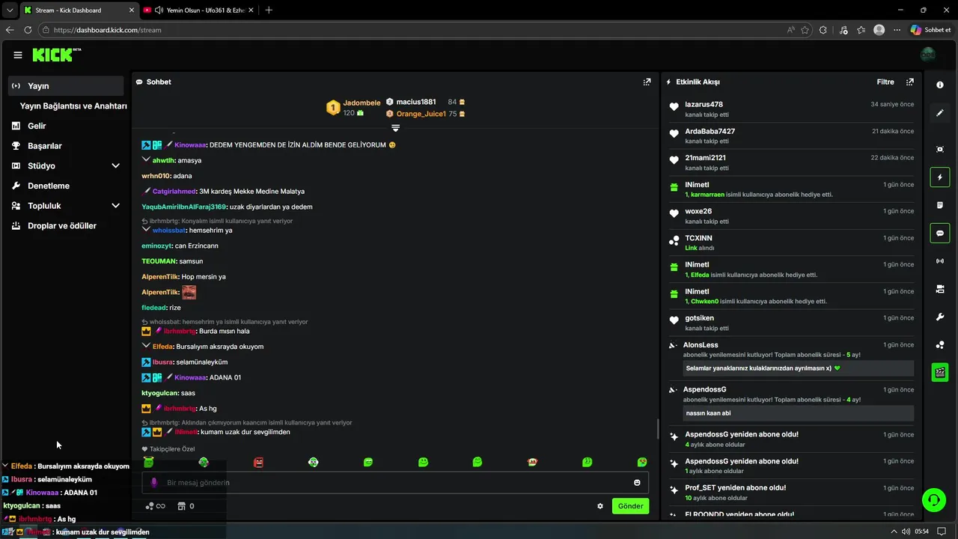Click the points infinity icon below message box
The width and height of the screenshot is (958, 539).
pos(155,506)
